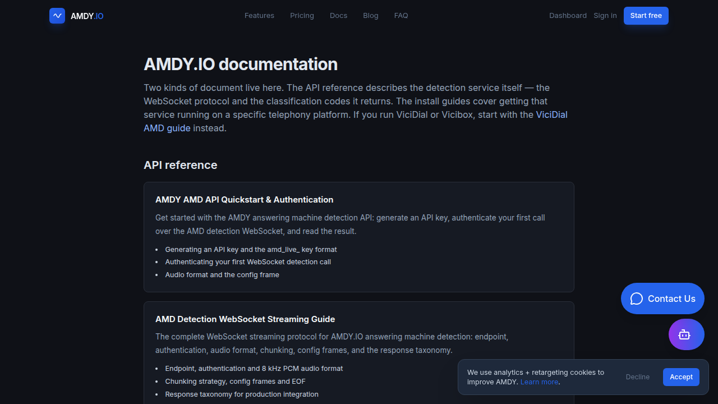Open the Dashboard link

pyautogui.click(x=568, y=16)
